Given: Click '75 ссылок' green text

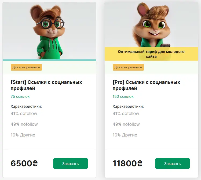Looking at the screenshot, I should [x=20, y=96].
